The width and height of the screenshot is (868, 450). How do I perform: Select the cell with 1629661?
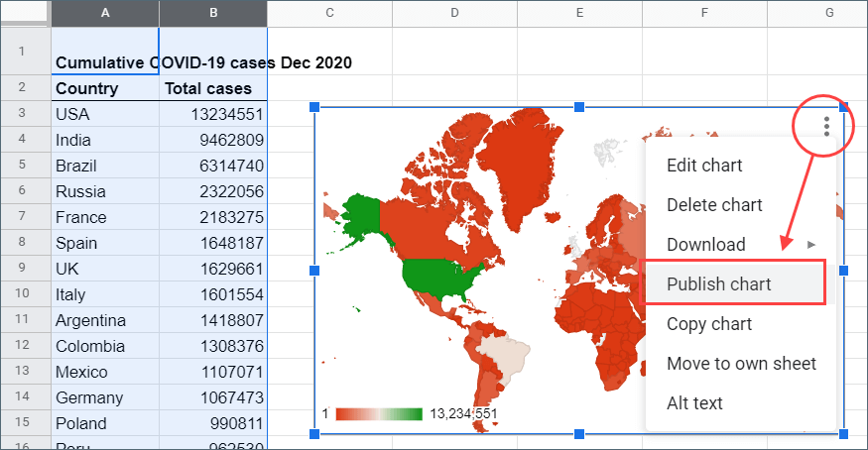tap(213, 269)
